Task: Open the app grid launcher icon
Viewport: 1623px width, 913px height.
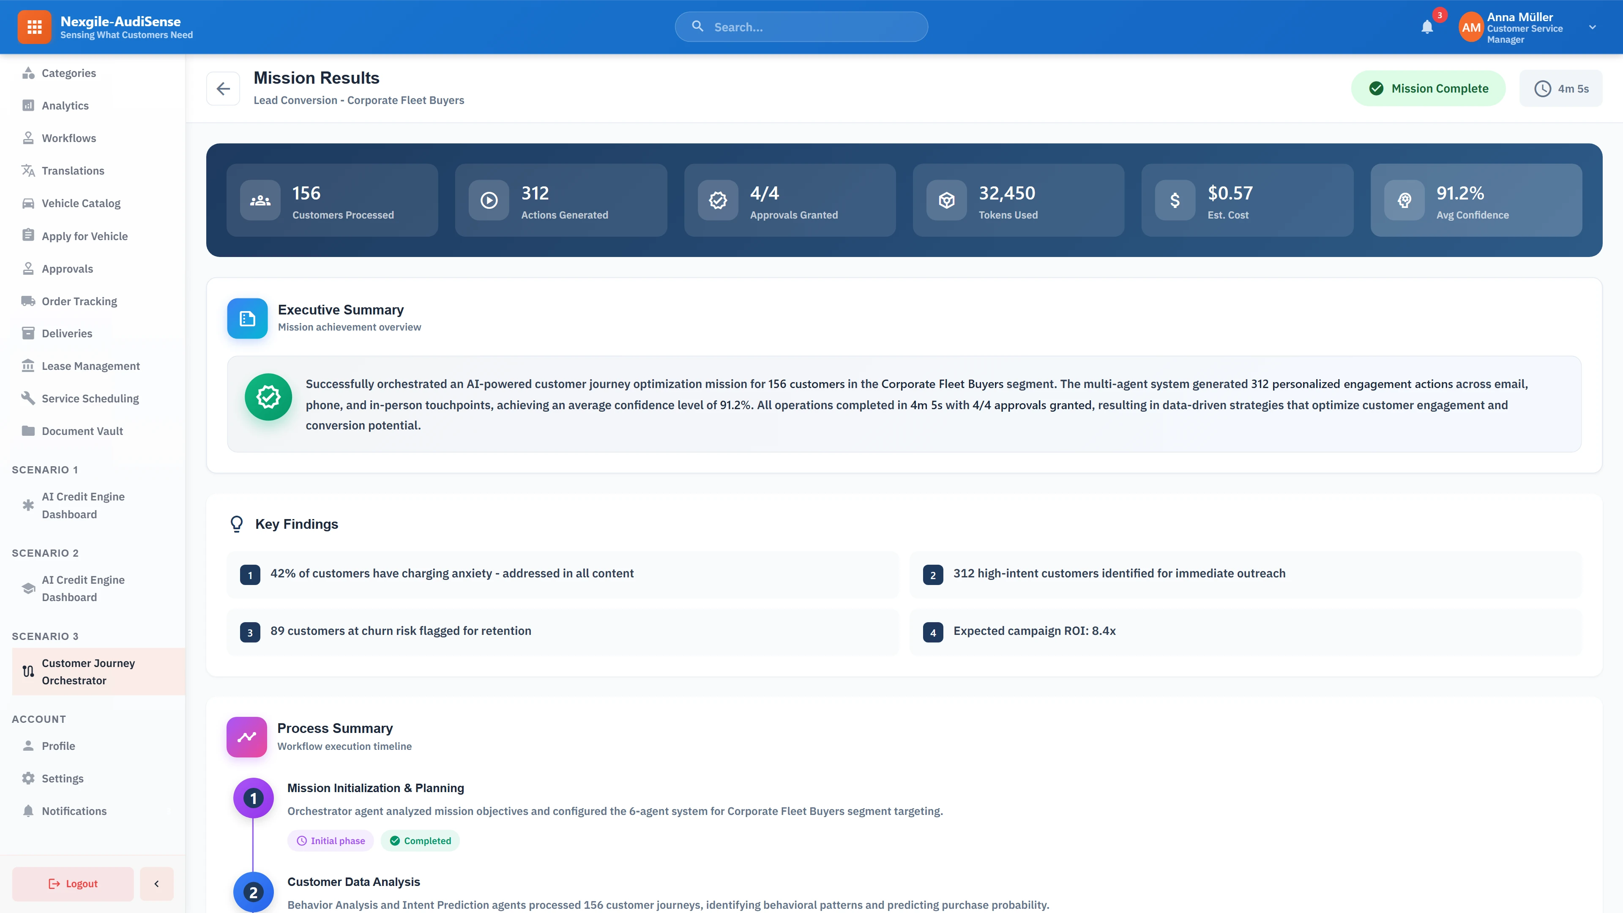Action: [34, 27]
